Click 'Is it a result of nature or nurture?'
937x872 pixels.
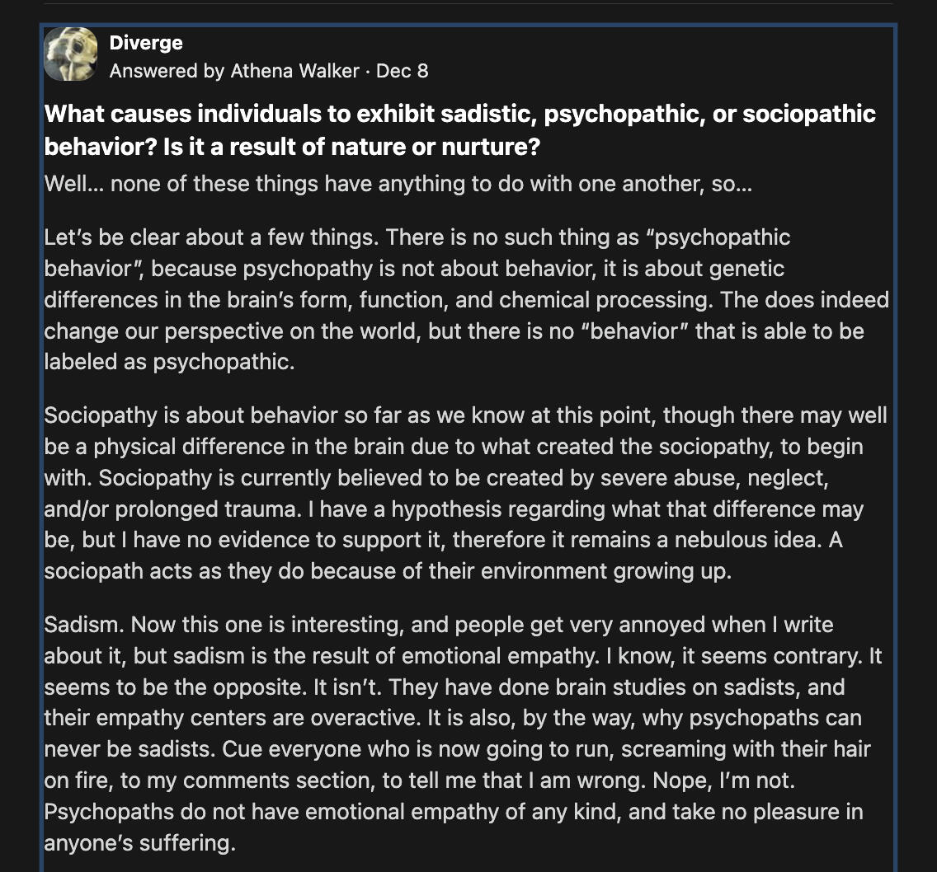point(351,147)
